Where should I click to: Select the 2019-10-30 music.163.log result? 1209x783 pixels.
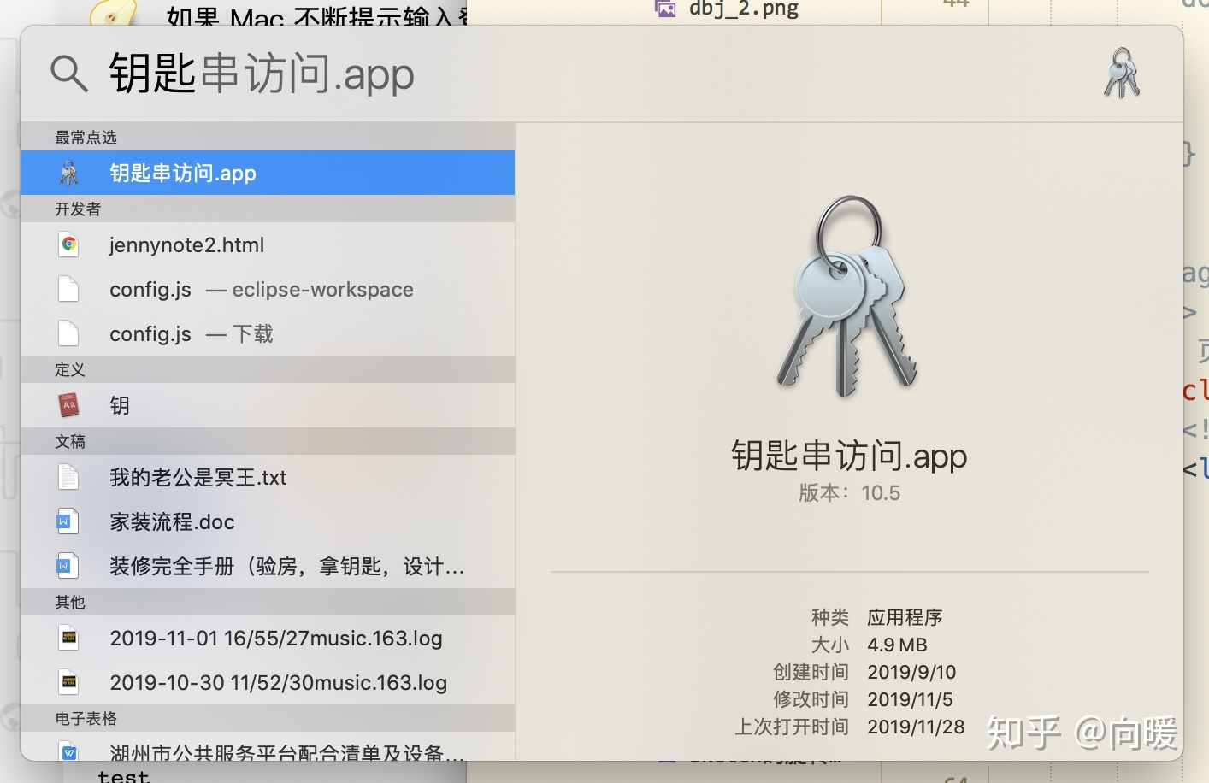268,683
